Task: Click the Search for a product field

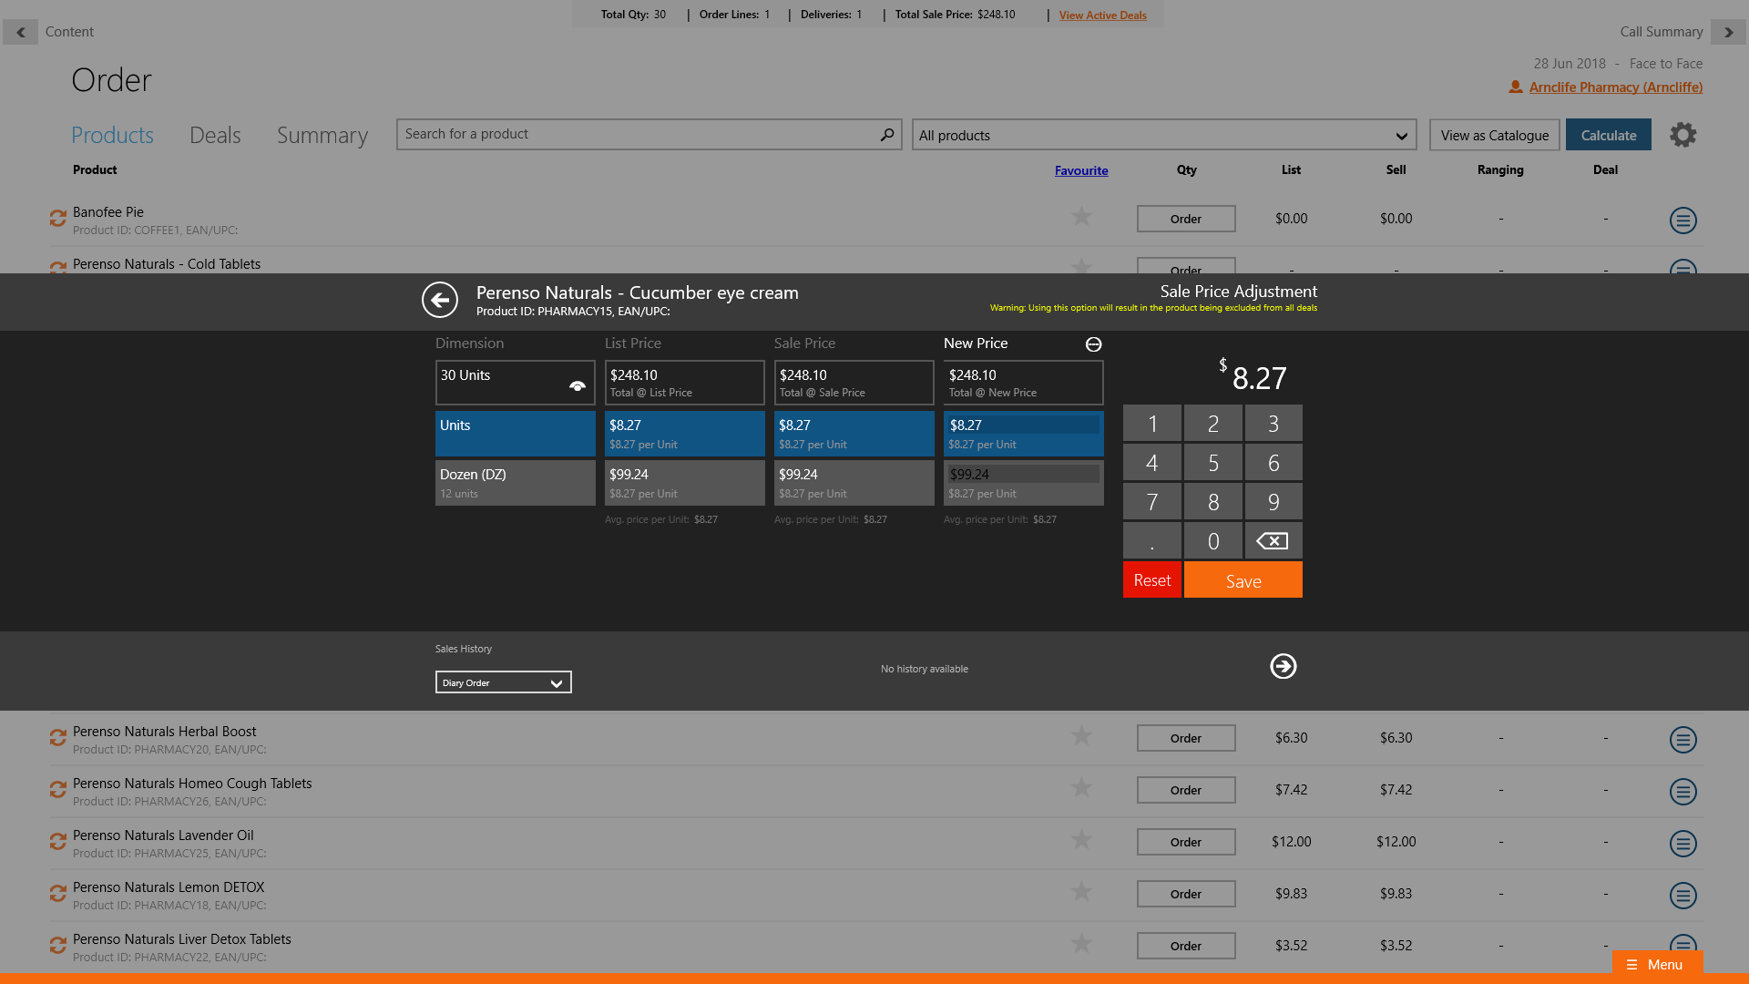Action: tap(638, 135)
